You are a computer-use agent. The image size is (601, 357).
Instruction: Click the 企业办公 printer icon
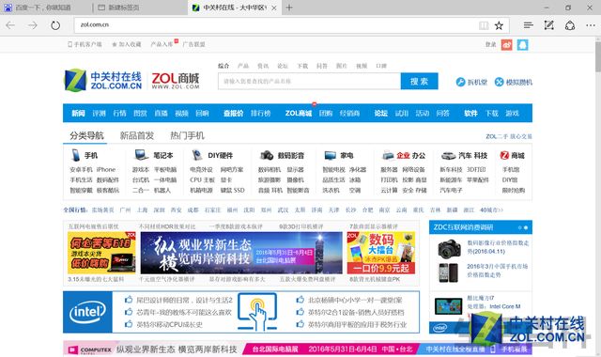pyautogui.click(x=388, y=155)
